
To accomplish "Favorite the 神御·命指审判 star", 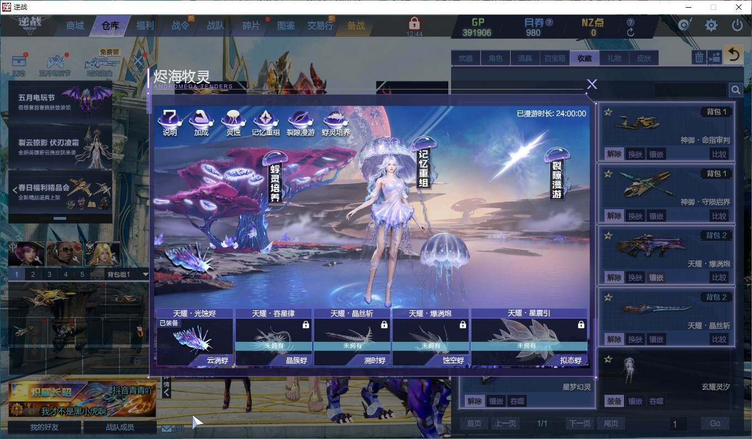I will pyautogui.click(x=608, y=112).
